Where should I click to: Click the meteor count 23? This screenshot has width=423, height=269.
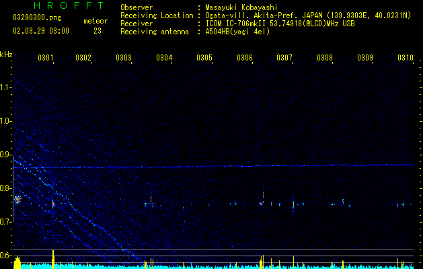98,31
